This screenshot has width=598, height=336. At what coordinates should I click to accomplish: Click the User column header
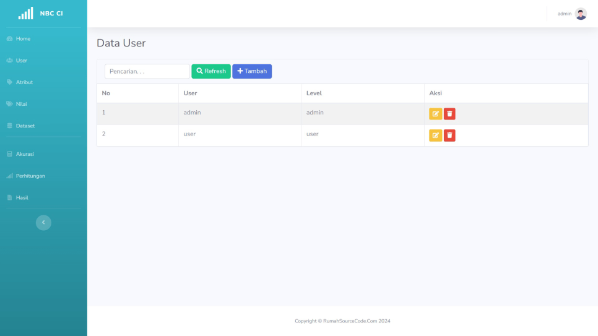click(190, 93)
